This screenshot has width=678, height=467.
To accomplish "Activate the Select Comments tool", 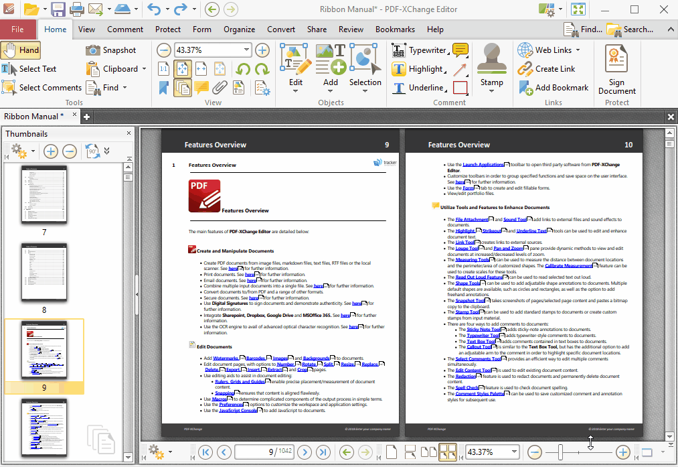I will tap(41, 87).
